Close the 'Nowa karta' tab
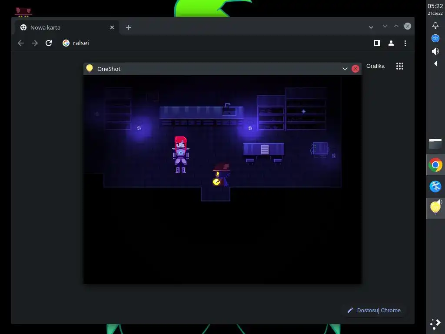 (112, 27)
